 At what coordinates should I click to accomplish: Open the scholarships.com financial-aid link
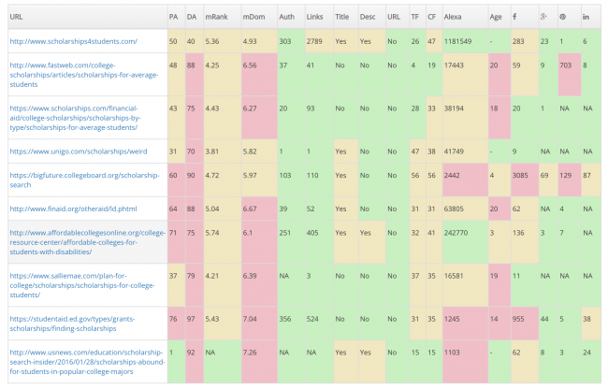pyautogui.click(x=75, y=118)
